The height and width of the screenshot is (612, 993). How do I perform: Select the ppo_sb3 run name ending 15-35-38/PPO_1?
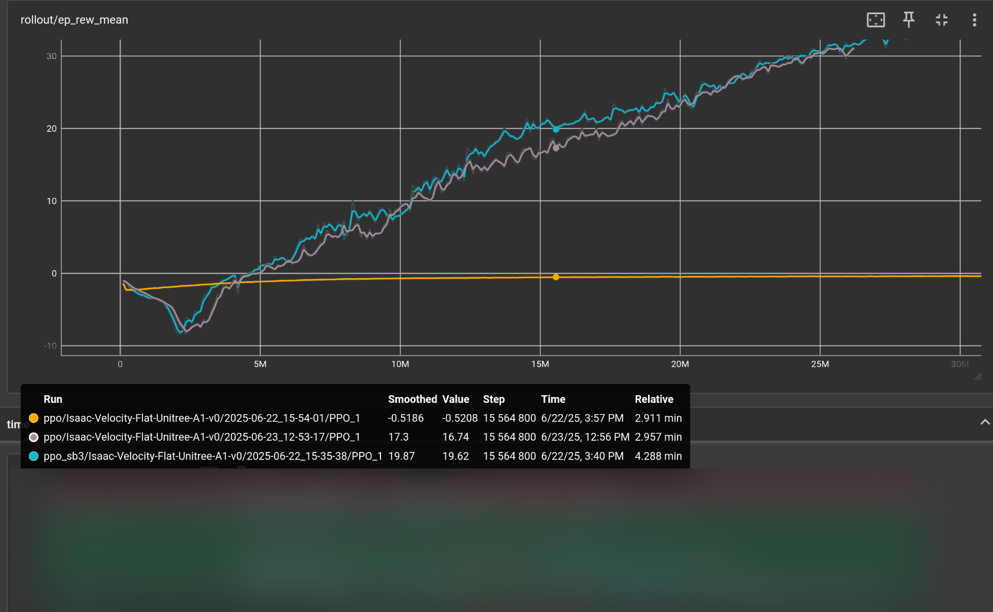click(x=213, y=456)
